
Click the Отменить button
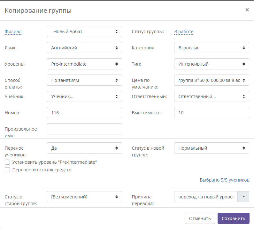(x=200, y=218)
